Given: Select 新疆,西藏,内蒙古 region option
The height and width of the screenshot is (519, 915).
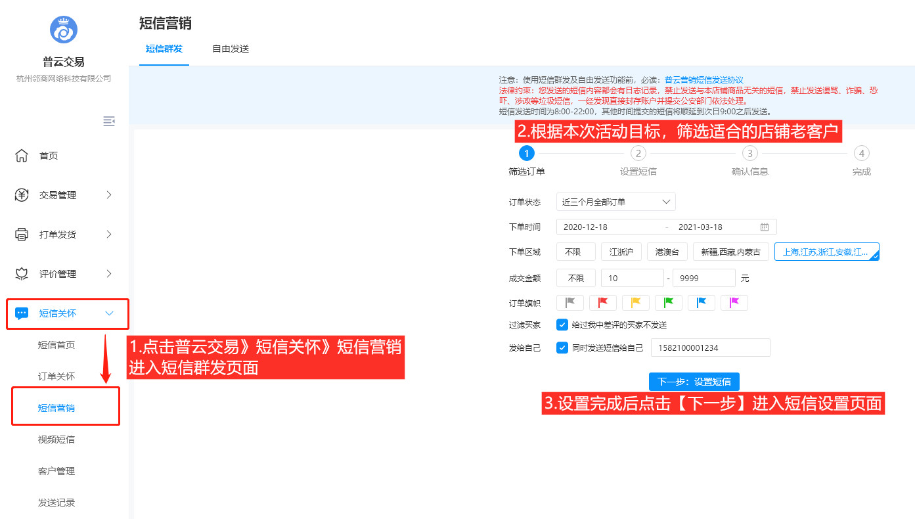Looking at the screenshot, I should 731,252.
